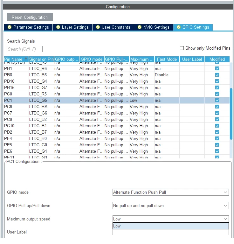Screen dimensions: 234x244
Task: Click the Modified column header
Action: click(x=217, y=59)
